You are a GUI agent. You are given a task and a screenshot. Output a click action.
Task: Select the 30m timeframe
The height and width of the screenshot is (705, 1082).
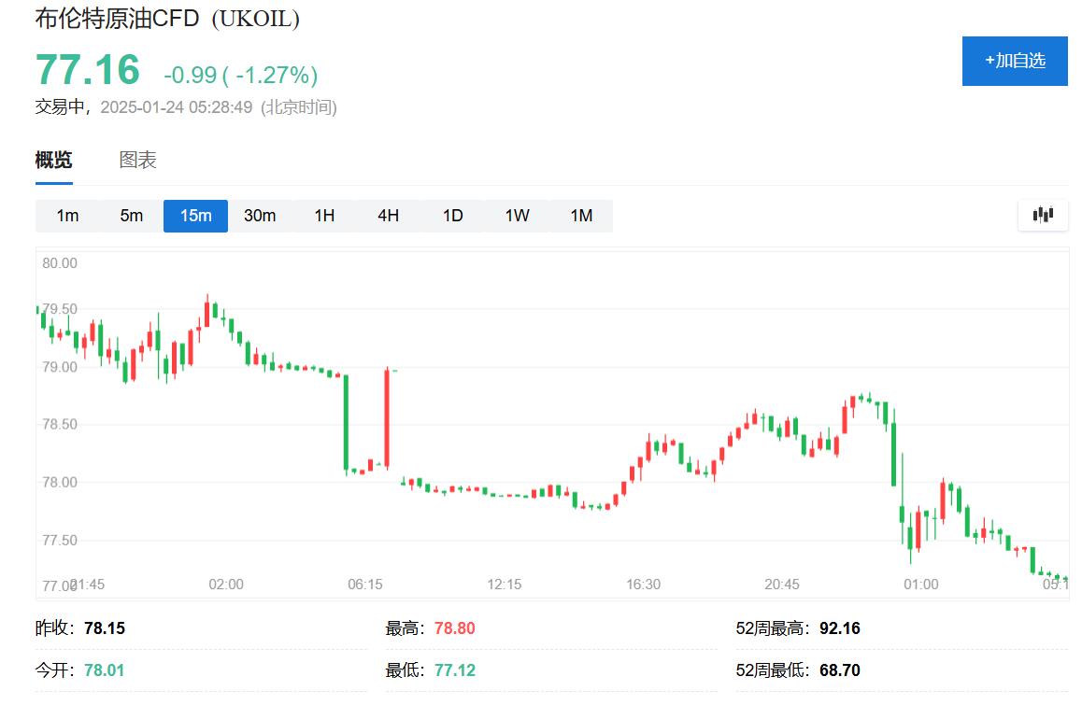coord(260,216)
